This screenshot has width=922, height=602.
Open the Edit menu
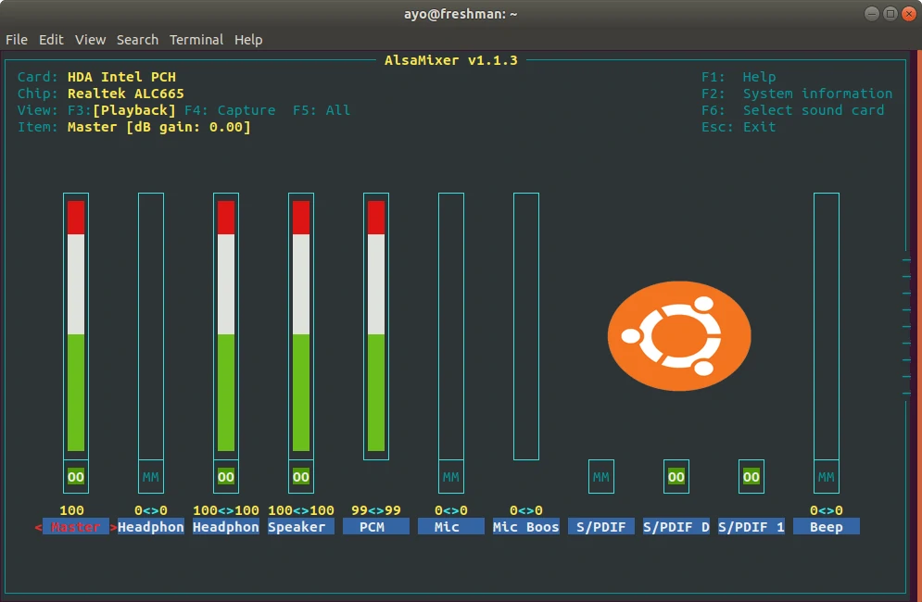tap(51, 40)
